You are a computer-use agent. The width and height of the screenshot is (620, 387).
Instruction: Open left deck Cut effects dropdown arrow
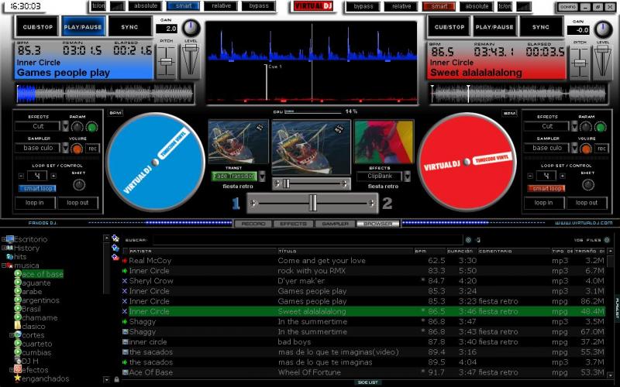[66, 126]
